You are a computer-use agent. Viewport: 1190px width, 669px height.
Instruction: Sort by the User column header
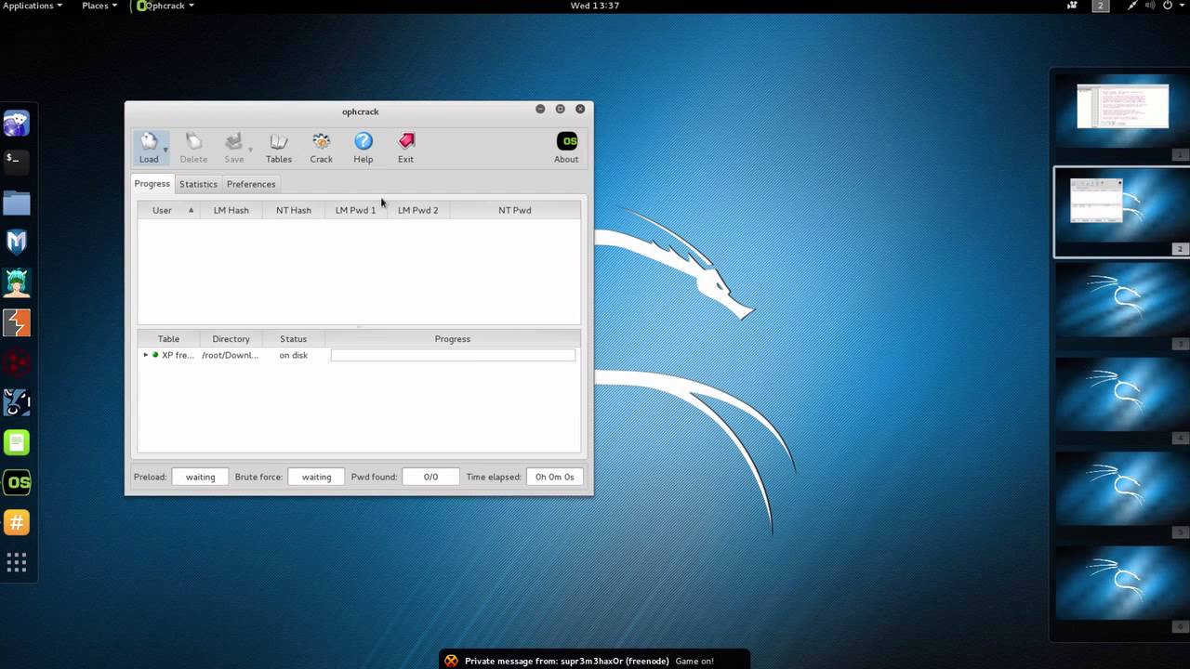[x=168, y=210]
